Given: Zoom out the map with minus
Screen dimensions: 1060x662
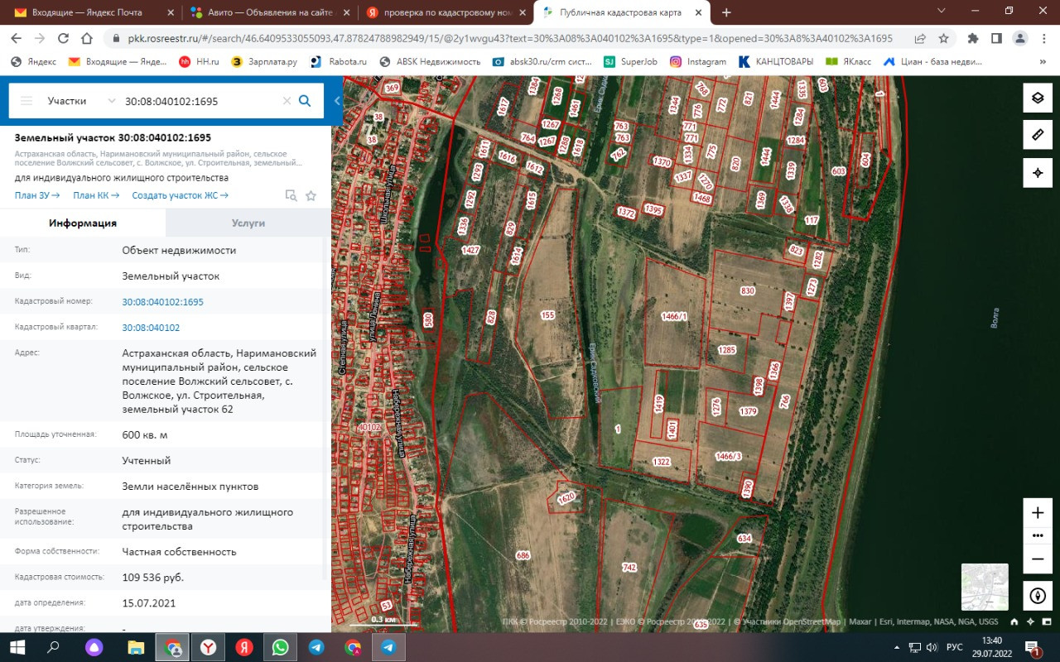Looking at the screenshot, I should tap(1037, 559).
